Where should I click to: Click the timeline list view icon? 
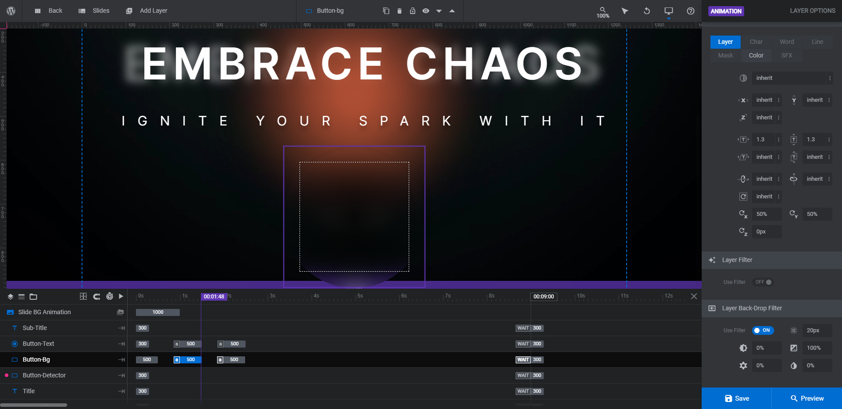pyautogui.click(x=21, y=297)
